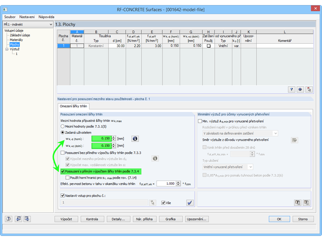
Task: Click the Kontrola button
Action: [92, 219]
